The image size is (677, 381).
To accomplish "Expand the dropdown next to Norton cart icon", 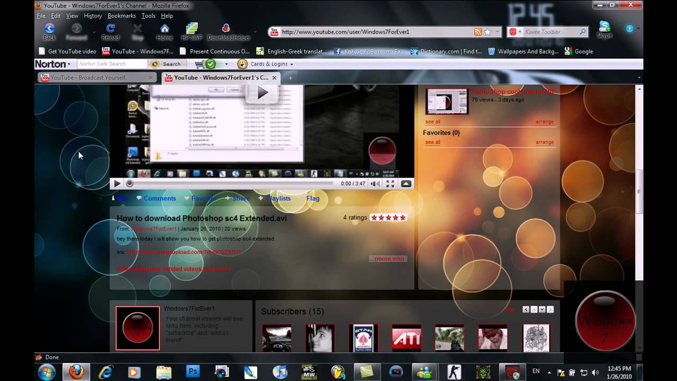I will [226, 64].
